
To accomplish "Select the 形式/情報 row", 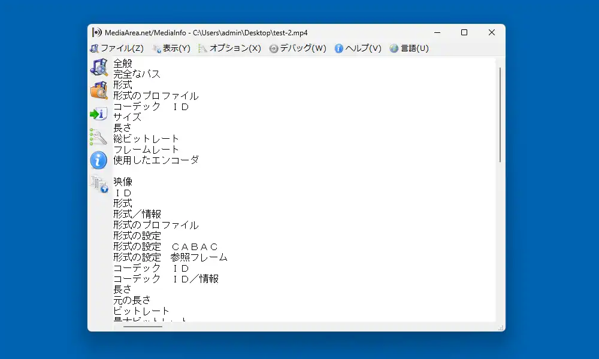I will click(x=137, y=214).
